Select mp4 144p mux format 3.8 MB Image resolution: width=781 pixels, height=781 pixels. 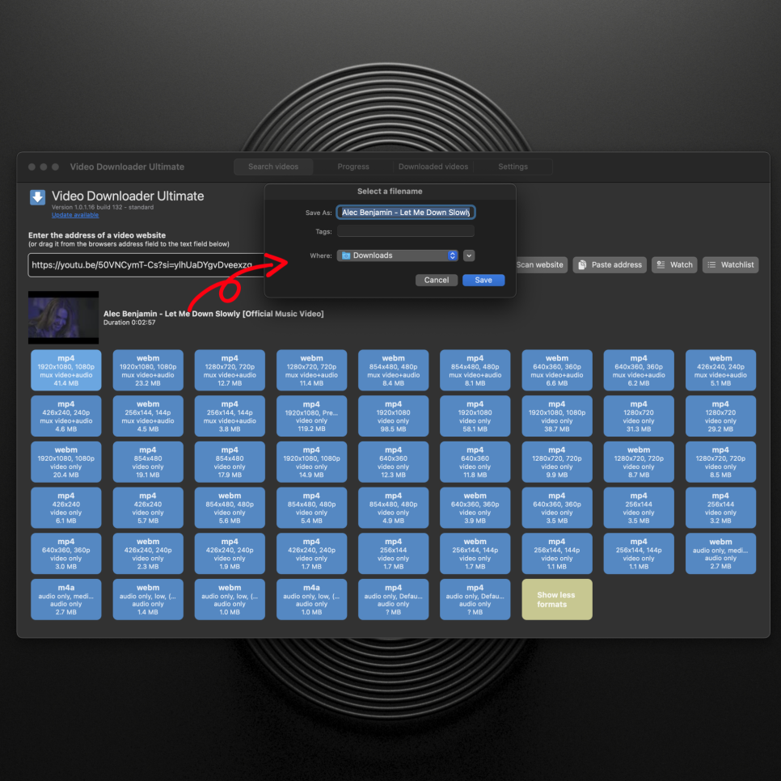(230, 416)
